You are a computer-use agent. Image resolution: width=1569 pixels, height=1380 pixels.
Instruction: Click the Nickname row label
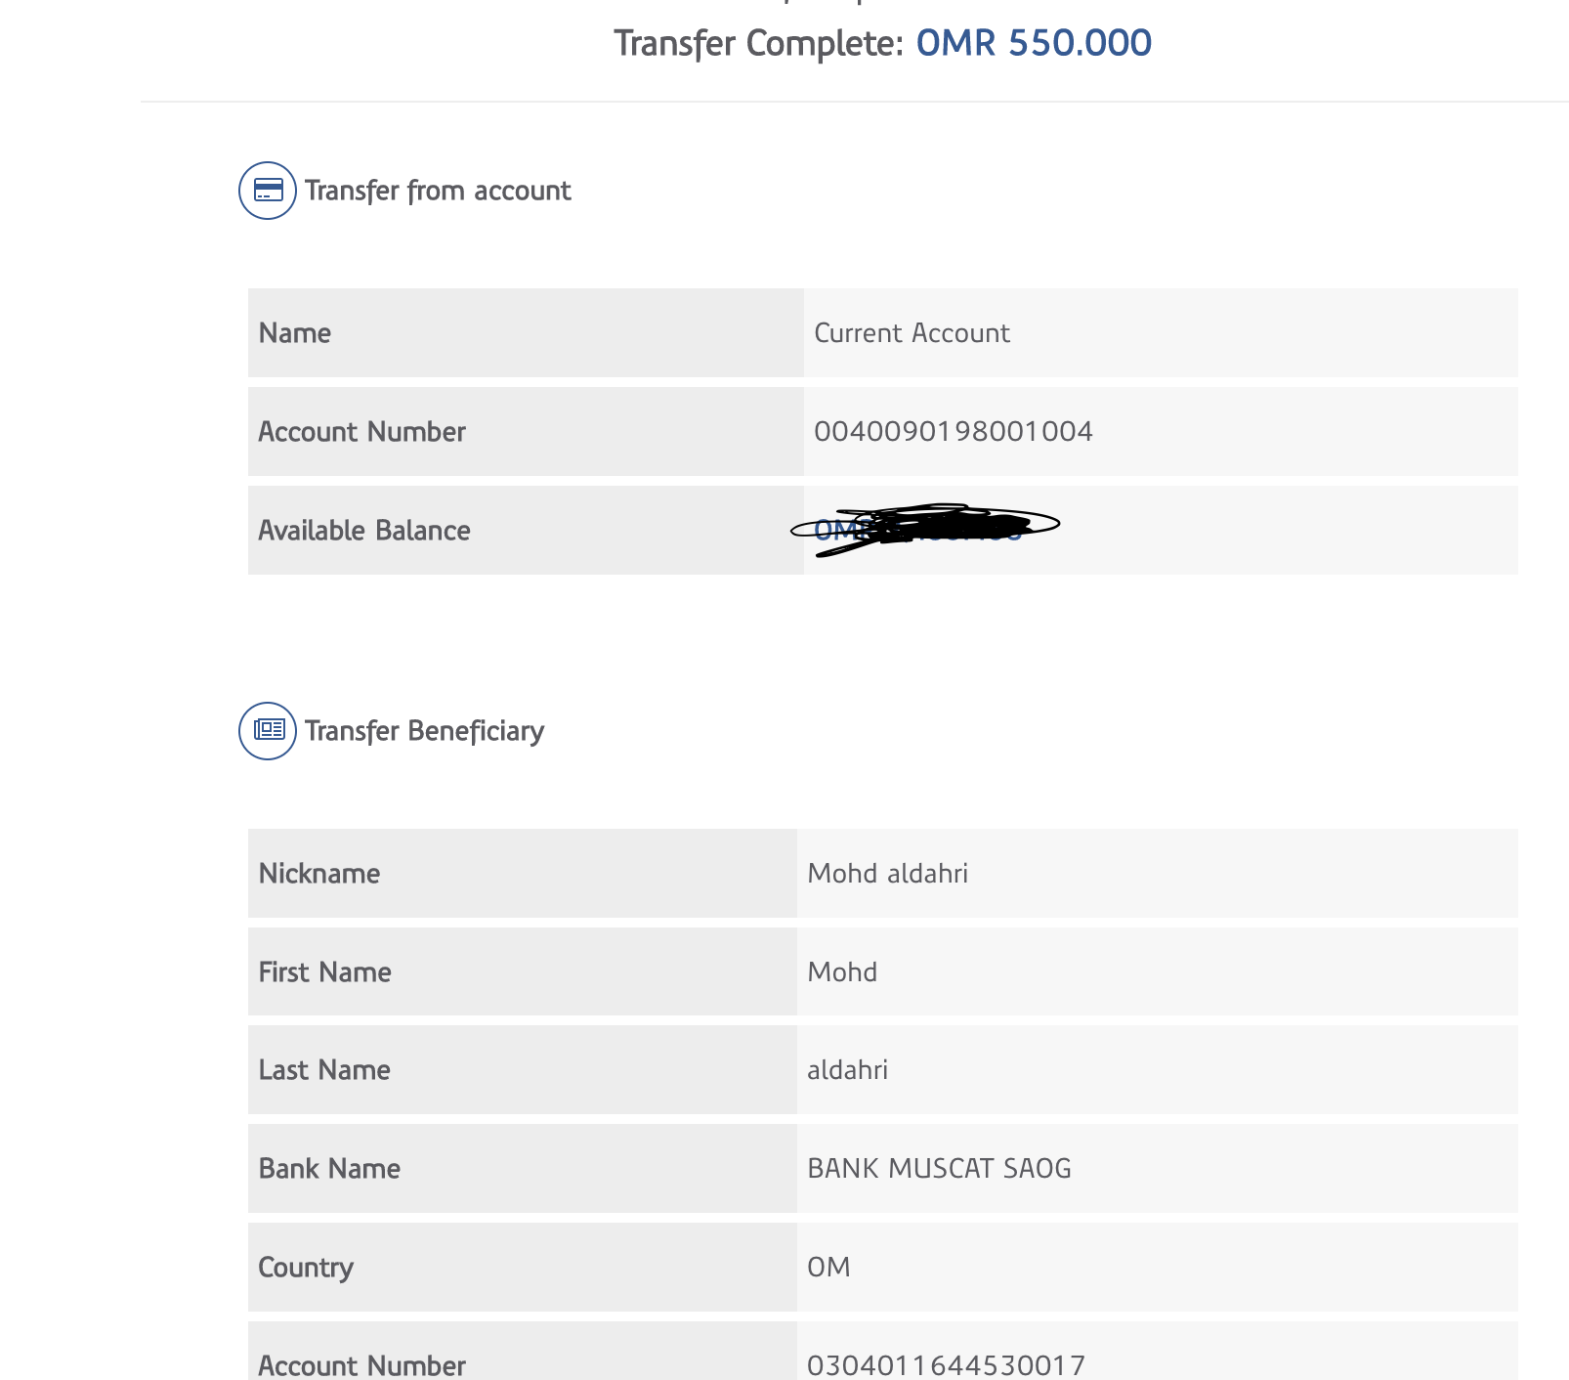point(319,874)
